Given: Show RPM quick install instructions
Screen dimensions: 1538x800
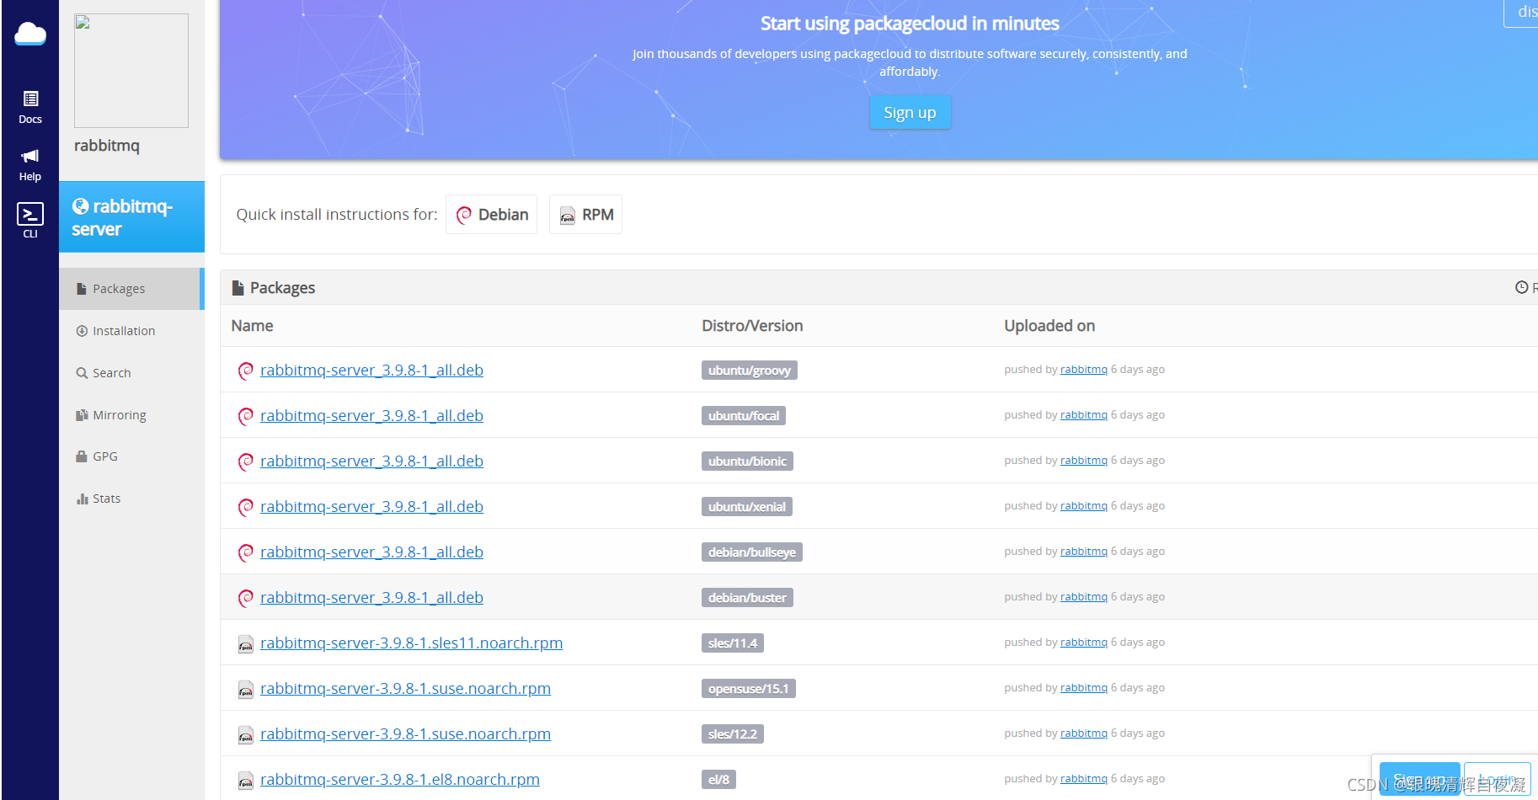Looking at the screenshot, I should pyautogui.click(x=585, y=215).
